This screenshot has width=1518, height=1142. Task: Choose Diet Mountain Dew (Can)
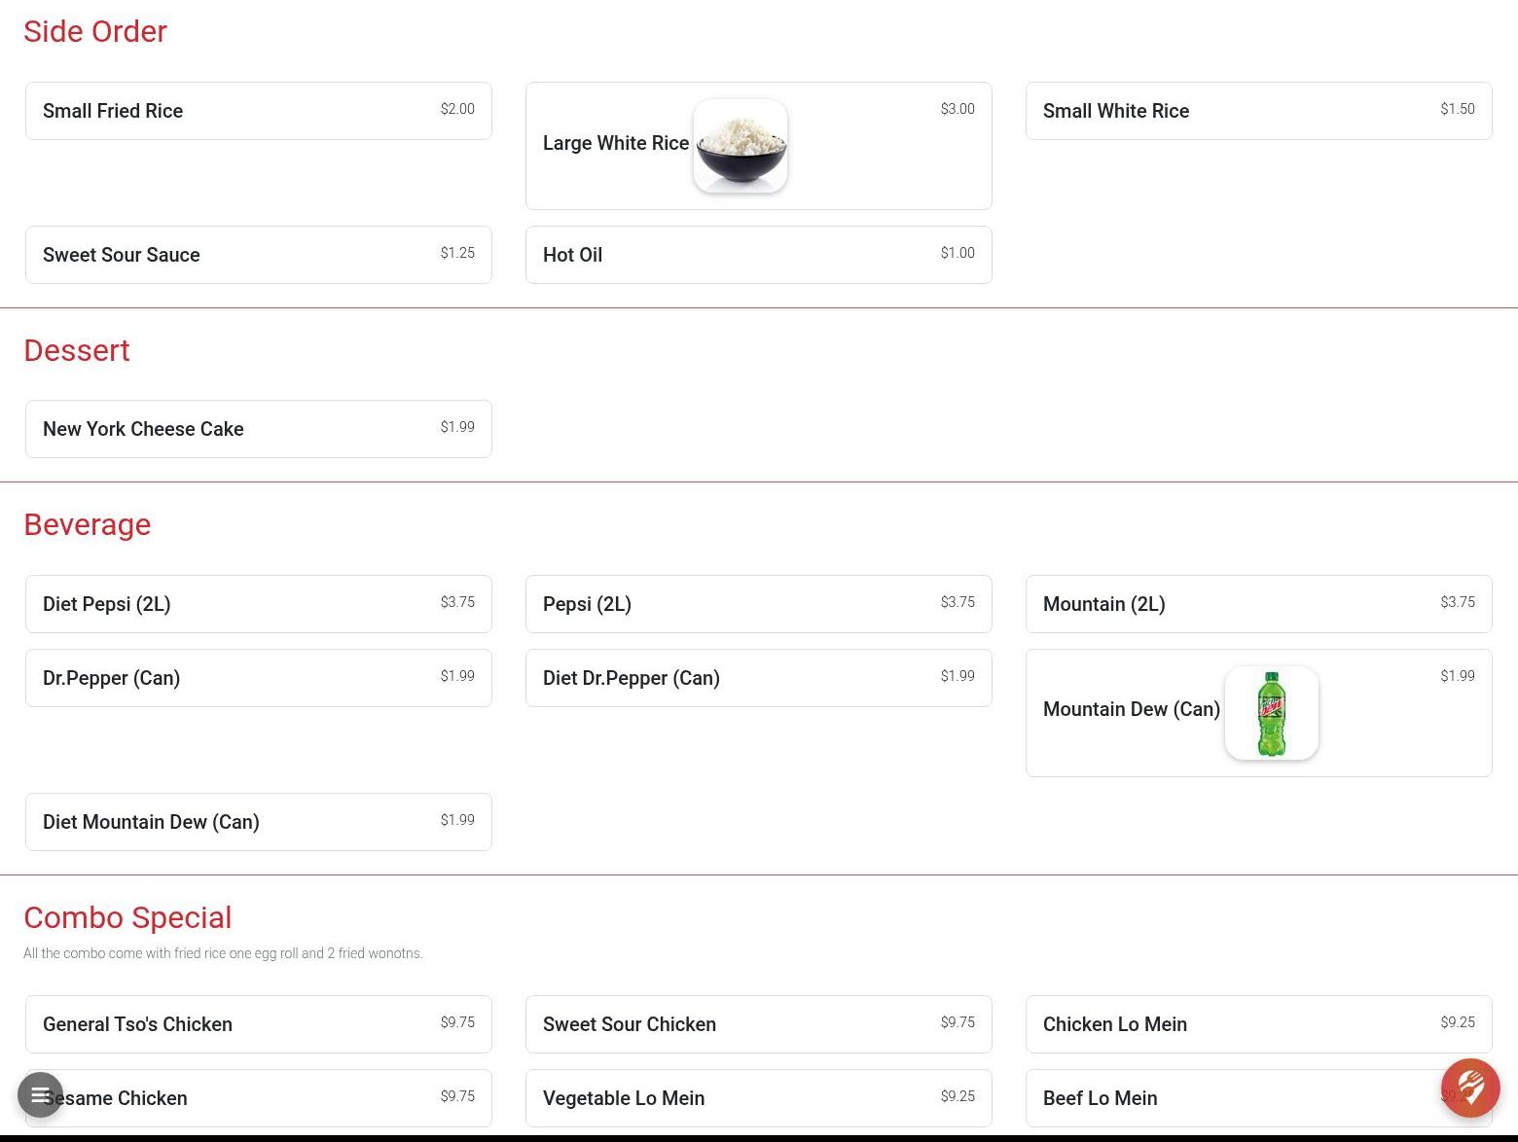point(259,822)
